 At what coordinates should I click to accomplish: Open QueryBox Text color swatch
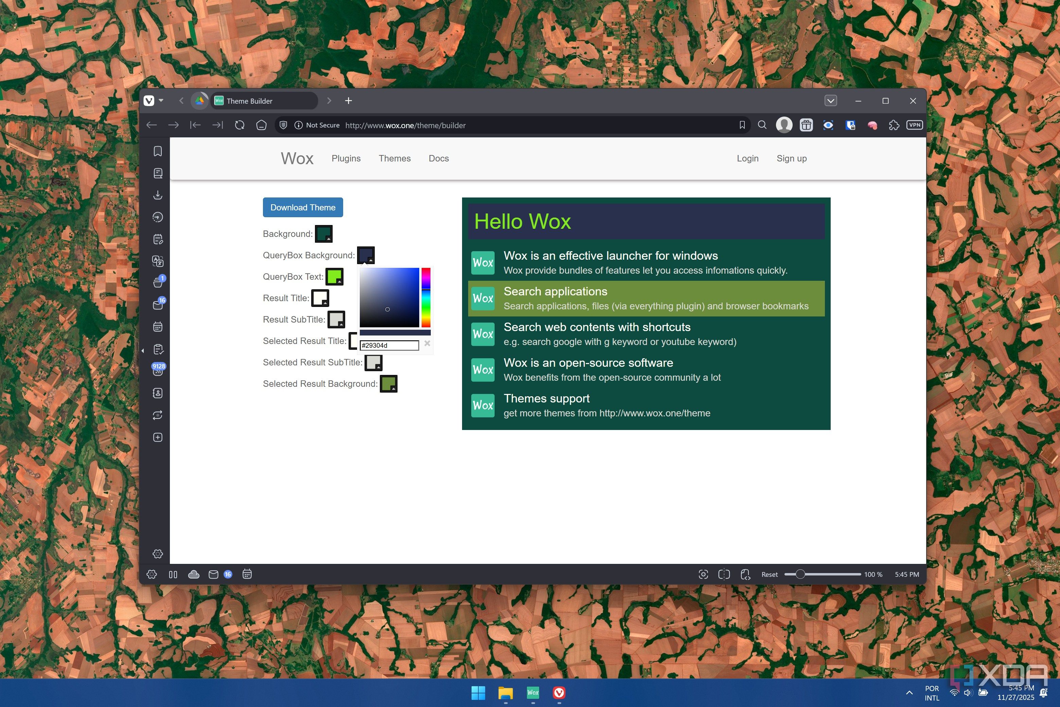334,276
